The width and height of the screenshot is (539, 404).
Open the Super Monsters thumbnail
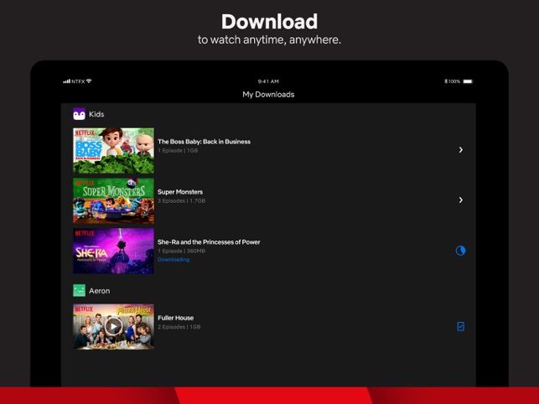(113, 200)
